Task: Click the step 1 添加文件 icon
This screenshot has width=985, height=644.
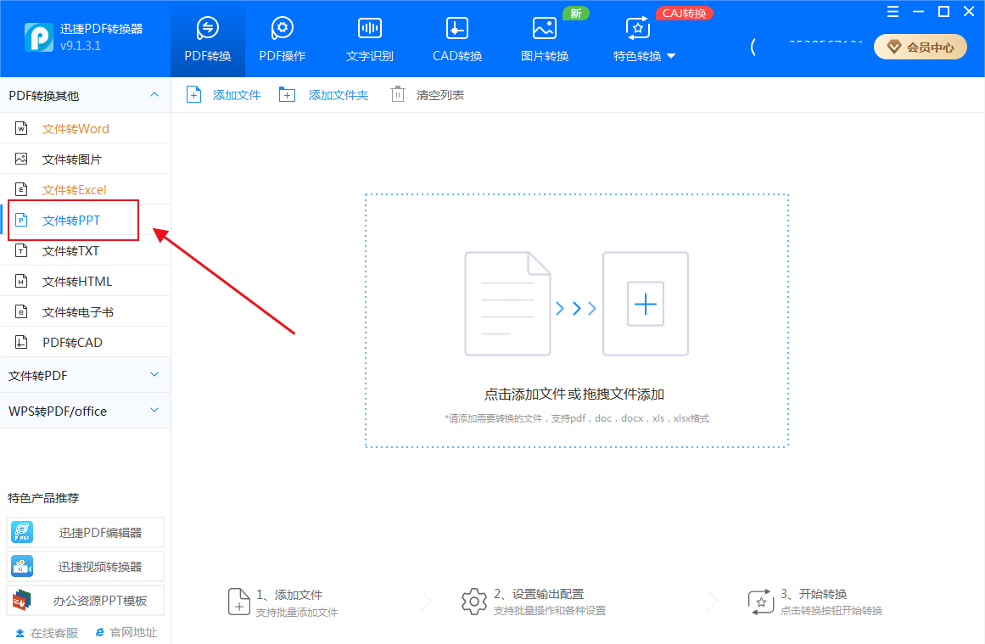Action: (238, 602)
